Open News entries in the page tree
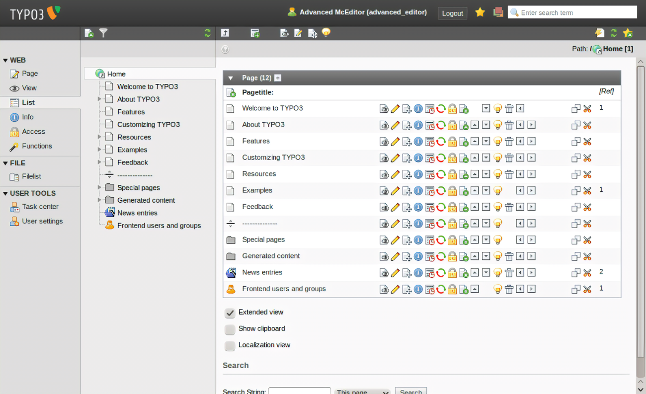This screenshot has width=646, height=394. [x=137, y=213]
